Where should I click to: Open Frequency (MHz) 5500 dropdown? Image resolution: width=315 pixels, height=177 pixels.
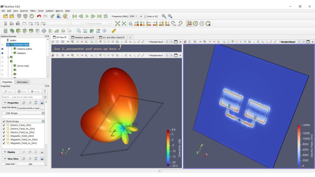pos(134,16)
